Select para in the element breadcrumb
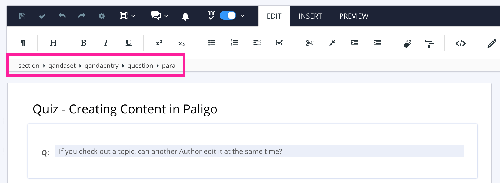Viewport: 500px width, 183px height. pos(169,66)
